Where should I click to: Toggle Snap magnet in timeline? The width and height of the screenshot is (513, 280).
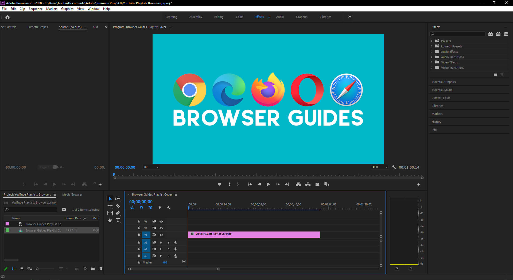(x=141, y=208)
